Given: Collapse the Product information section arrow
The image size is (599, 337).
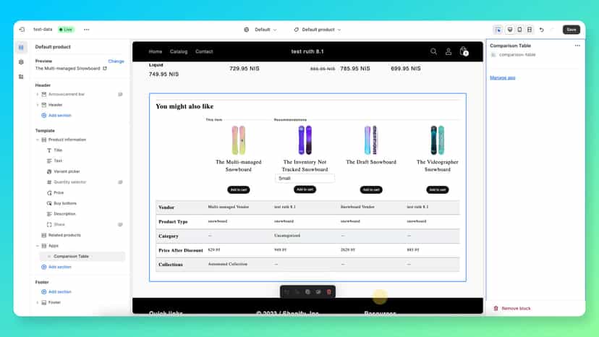Looking at the screenshot, I should tap(38, 140).
